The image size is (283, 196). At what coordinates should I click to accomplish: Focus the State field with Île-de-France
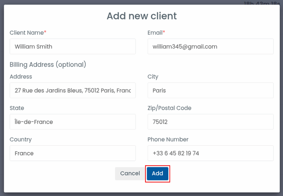(x=72, y=122)
